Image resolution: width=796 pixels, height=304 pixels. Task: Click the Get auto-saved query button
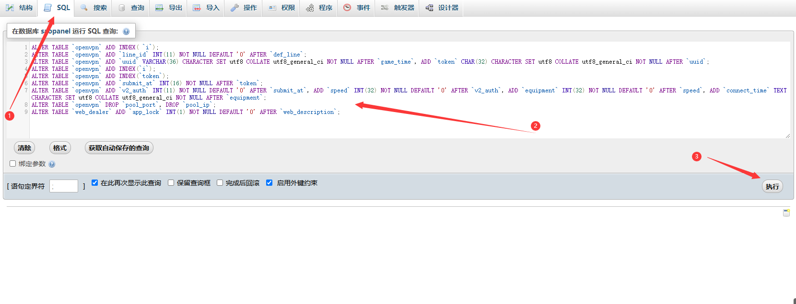point(119,148)
